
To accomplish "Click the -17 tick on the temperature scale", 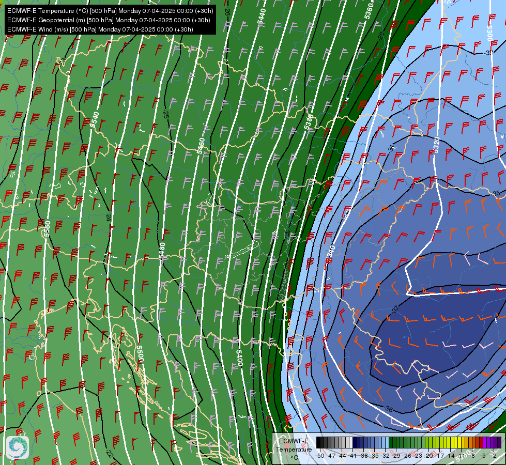I will coord(439,456).
